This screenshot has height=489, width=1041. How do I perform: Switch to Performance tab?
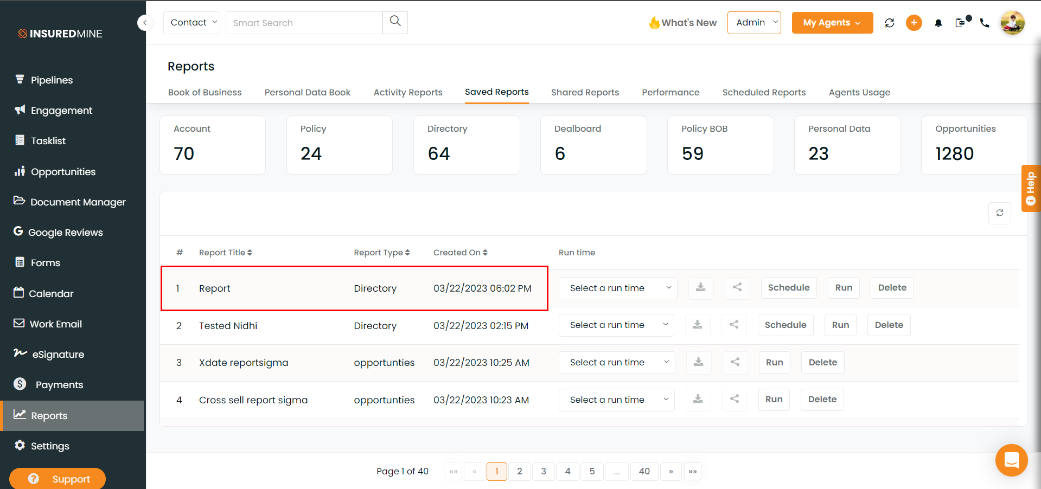[670, 93]
